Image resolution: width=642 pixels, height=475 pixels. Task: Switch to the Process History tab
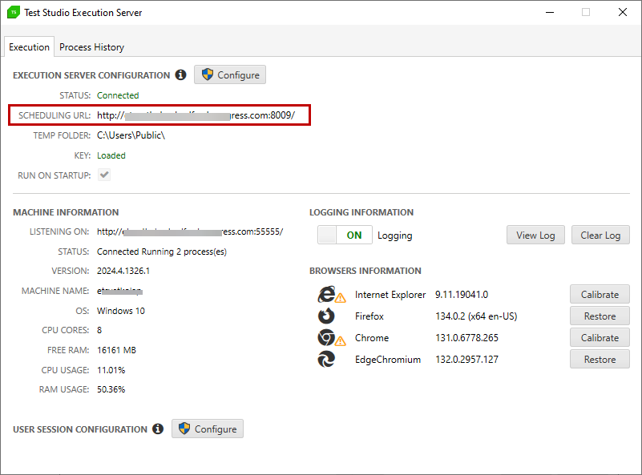click(x=91, y=47)
